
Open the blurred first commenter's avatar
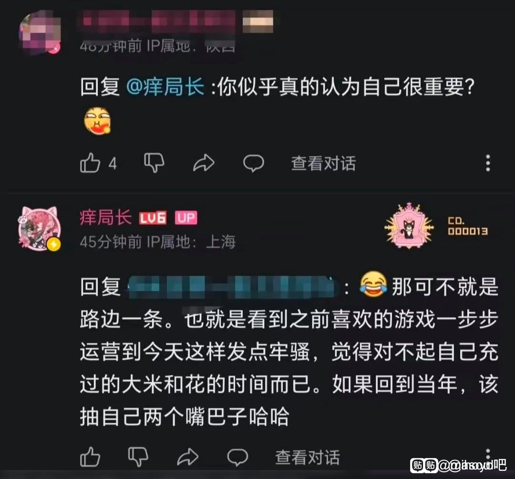(40, 33)
